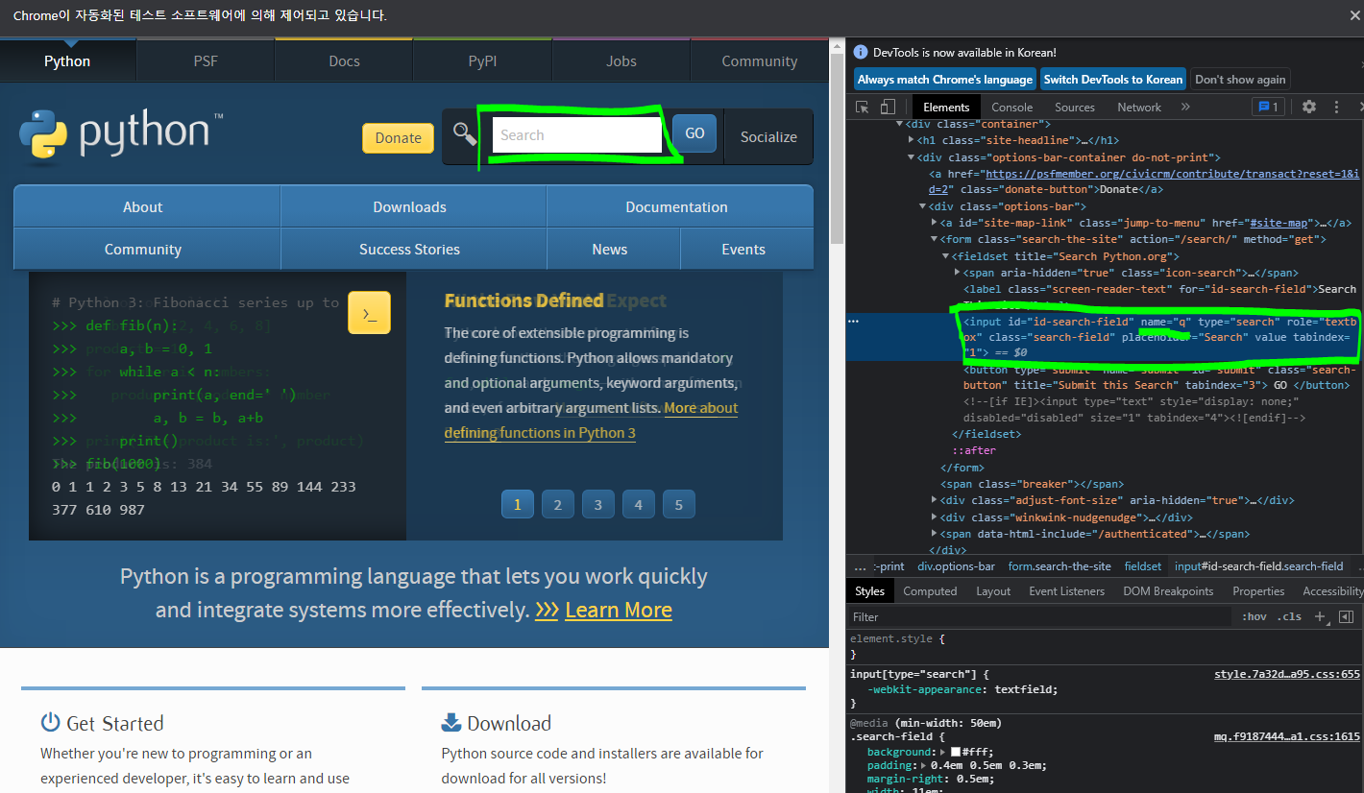Switch to the Console tab
Image resolution: width=1364 pixels, height=793 pixels.
coord(1011,107)
